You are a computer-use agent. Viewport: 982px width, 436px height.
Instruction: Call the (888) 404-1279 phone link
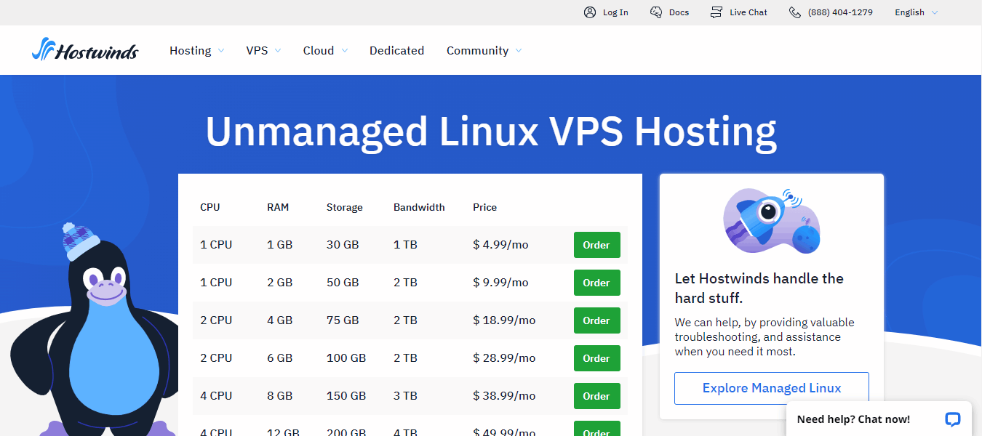(x=840, y=12)
